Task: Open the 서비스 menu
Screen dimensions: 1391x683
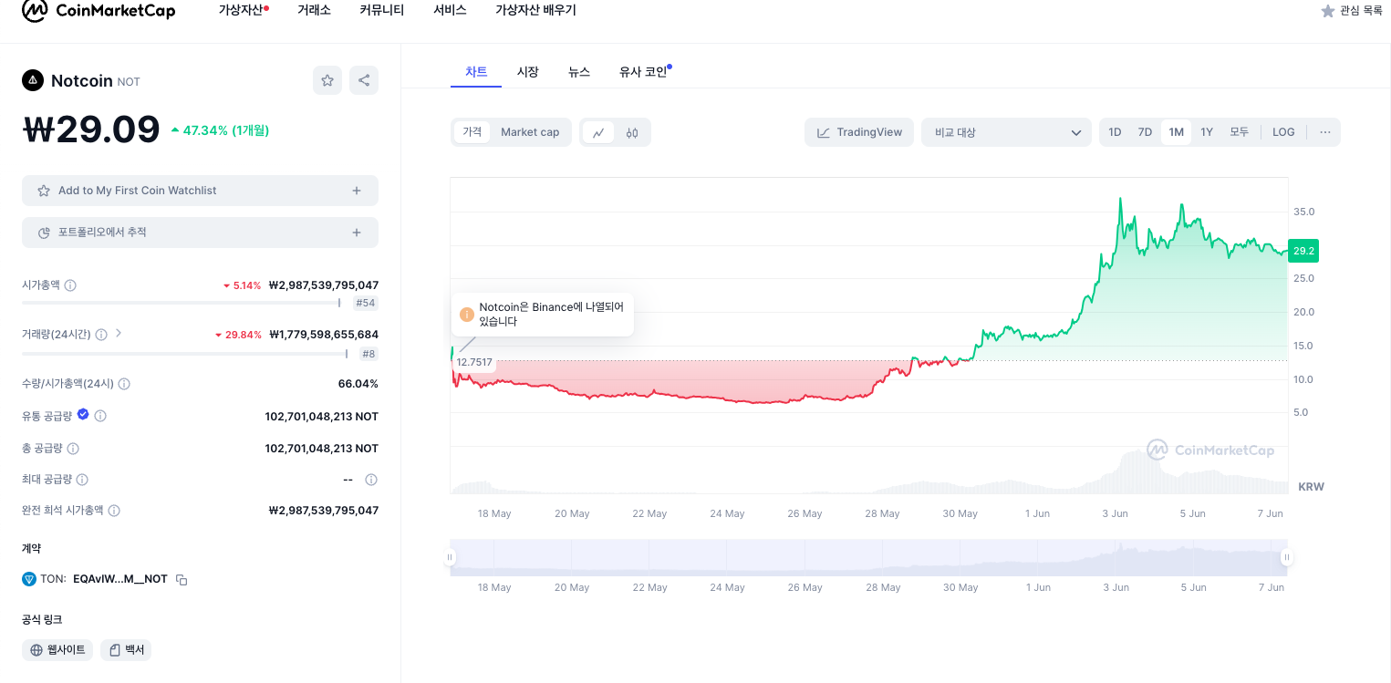Action: pos(450,10)
